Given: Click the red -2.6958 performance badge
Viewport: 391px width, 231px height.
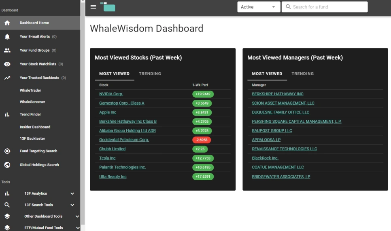Looking at the screenshot, I should coord(202,140).
